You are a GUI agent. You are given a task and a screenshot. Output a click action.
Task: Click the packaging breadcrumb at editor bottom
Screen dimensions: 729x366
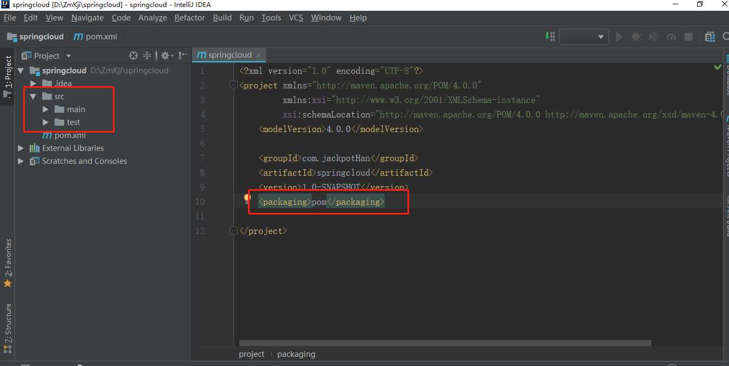point(296,354)
